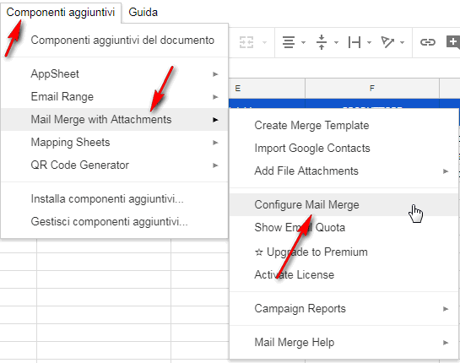Click the insert comment icon
This screenshot has width=460, height=363.
(x=453, y=42)
